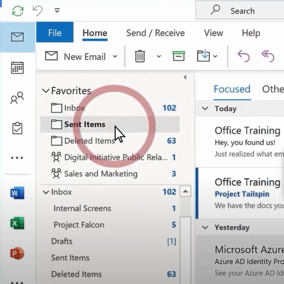Open the Move dropdown arrow
This screenshot has height=284, width=284.
215,56
